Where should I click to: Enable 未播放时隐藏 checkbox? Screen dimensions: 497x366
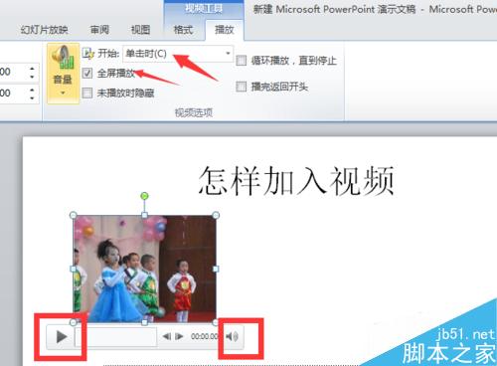pos(87,92)
